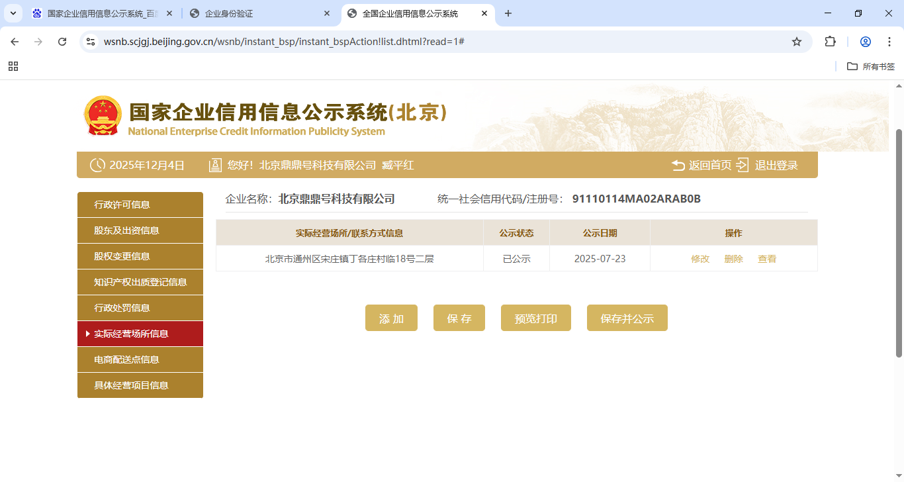Click 修改 to edit the address row
Viewport: 904px width, 482px height.
pyautogui.click(x=700, y=259)
